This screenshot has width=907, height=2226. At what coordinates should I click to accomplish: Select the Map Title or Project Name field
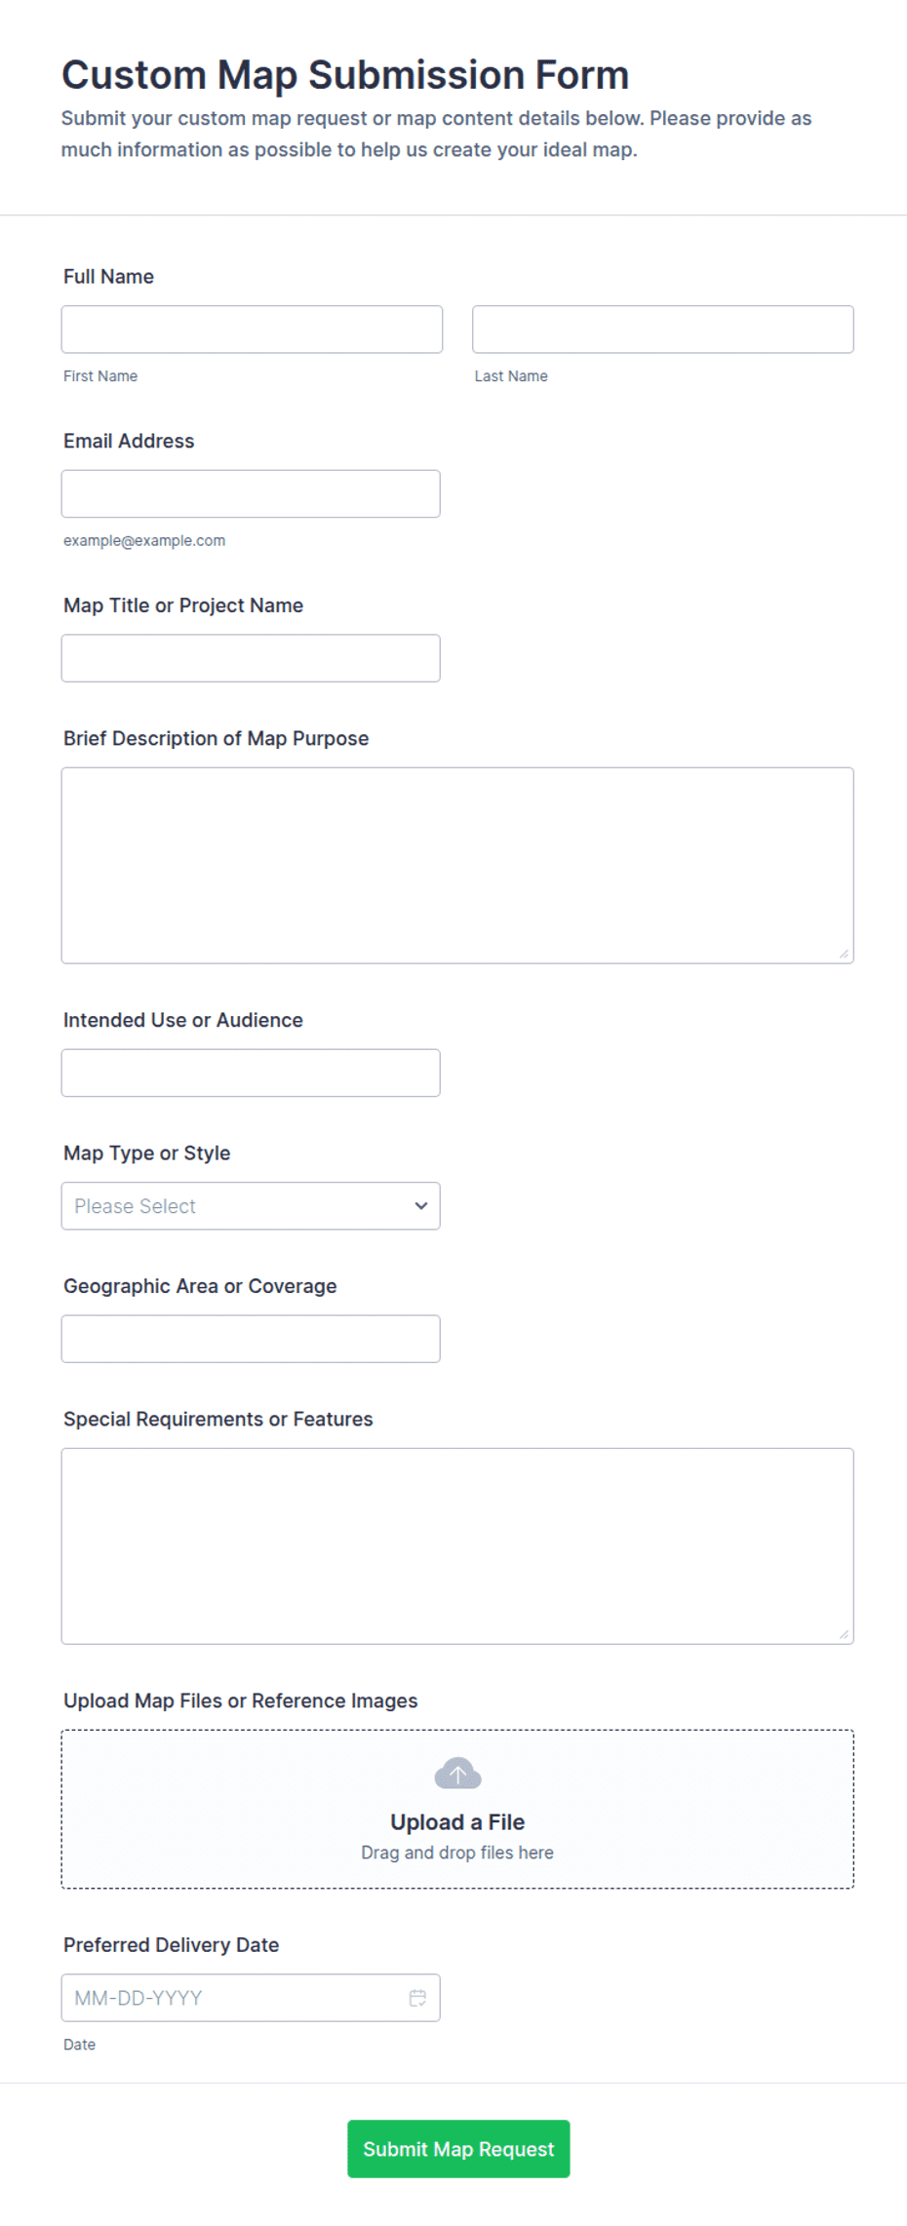[x=251, y=658]
